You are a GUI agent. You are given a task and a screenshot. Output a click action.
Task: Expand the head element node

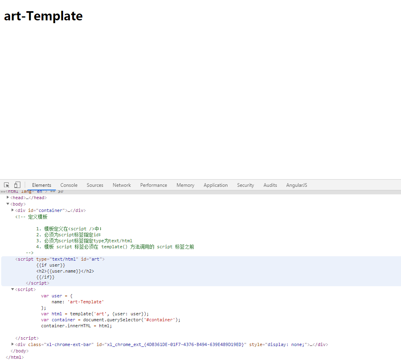tap(8, 198)
